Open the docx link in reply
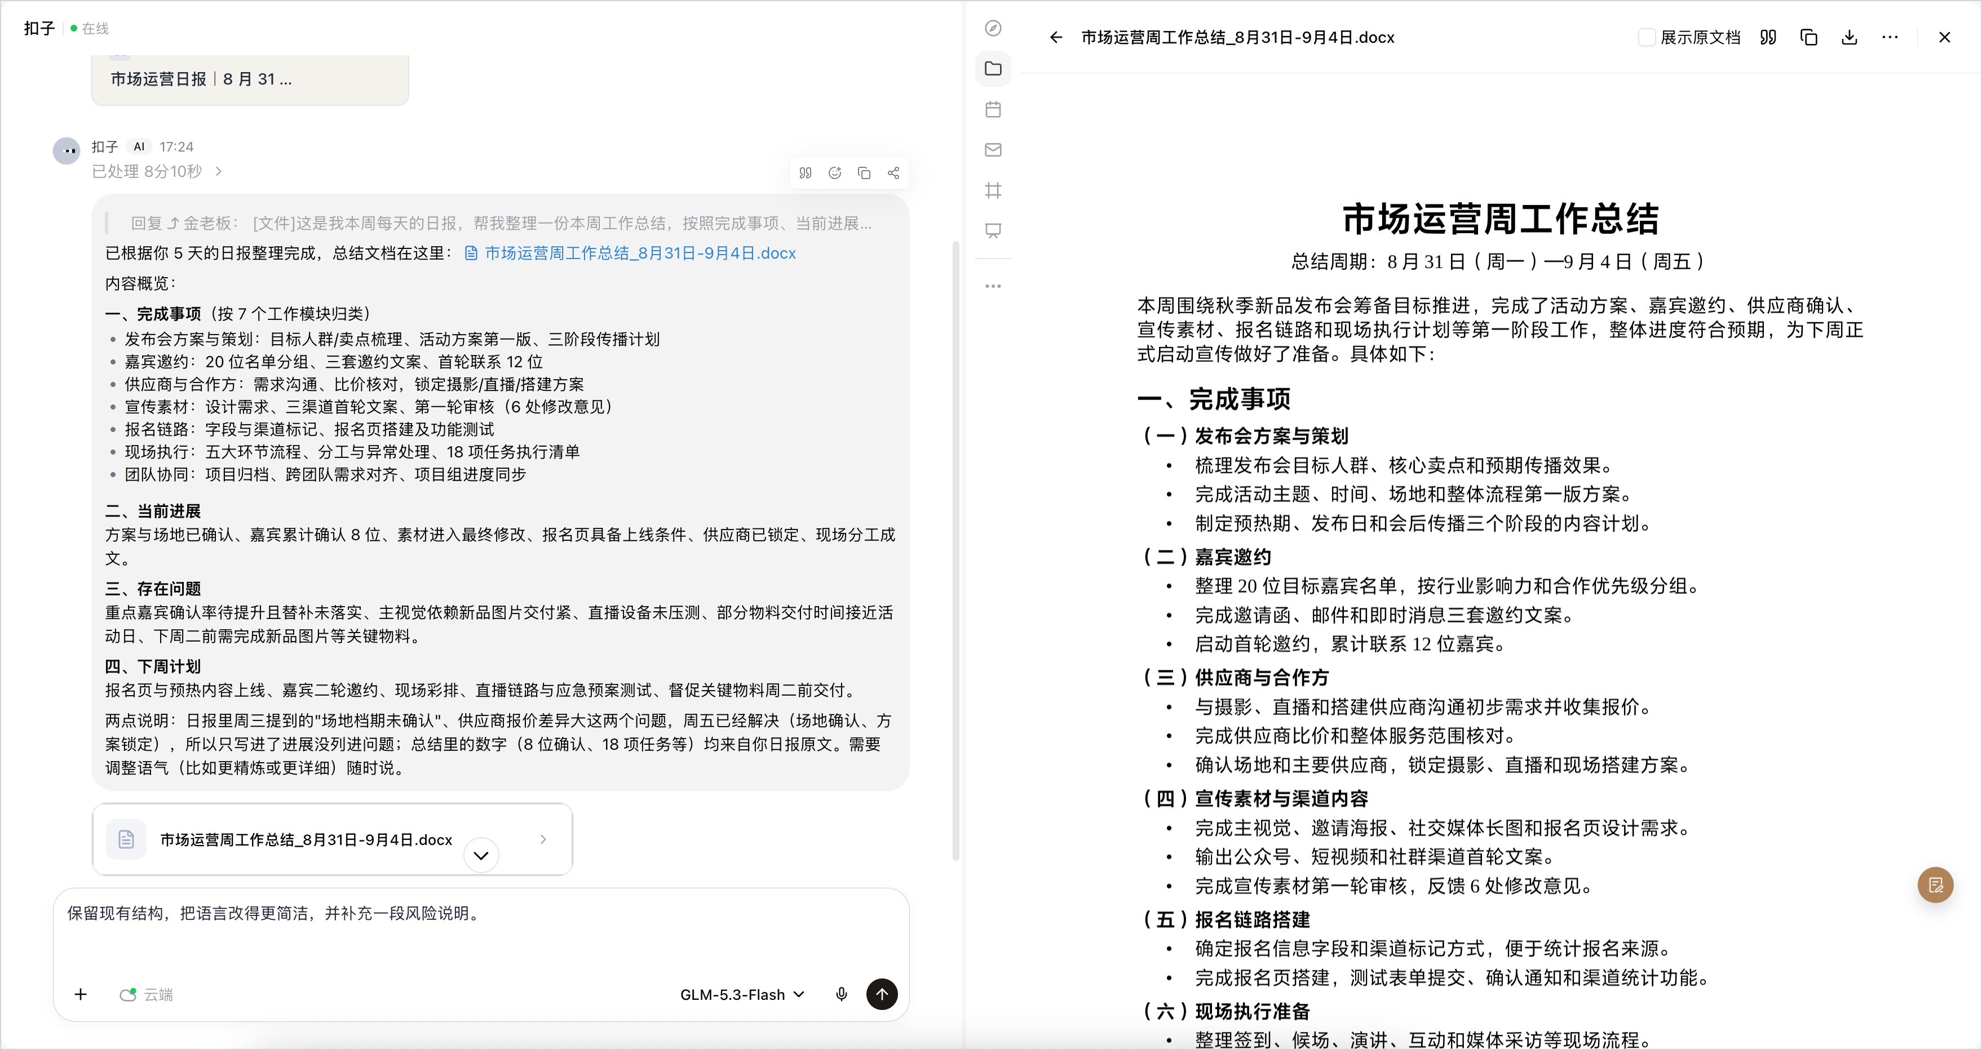The height and width of the screenshot is (1050, 1982). click(630, 253)
